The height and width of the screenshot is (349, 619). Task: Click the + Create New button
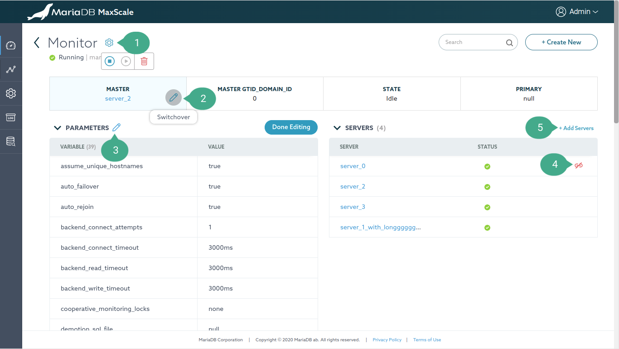(561, 42)
